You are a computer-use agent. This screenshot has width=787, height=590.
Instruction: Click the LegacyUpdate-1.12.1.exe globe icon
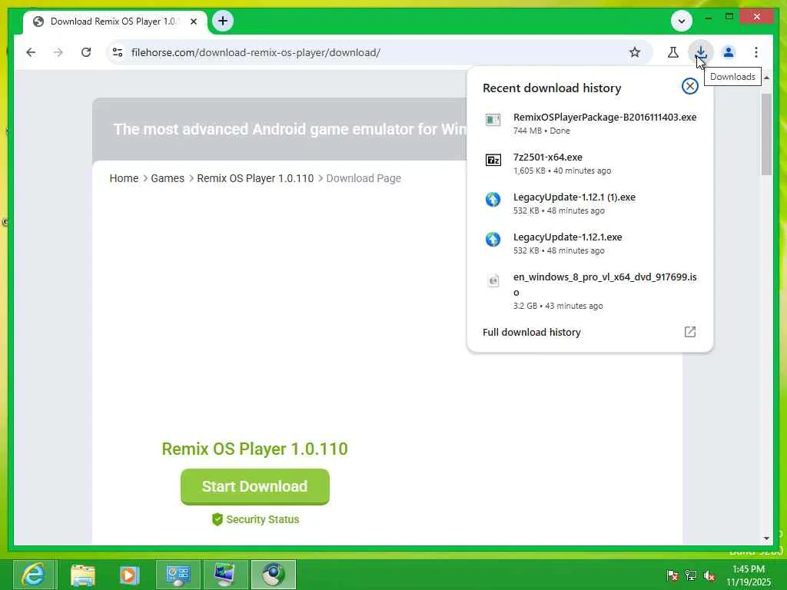(x=493, y=240)
